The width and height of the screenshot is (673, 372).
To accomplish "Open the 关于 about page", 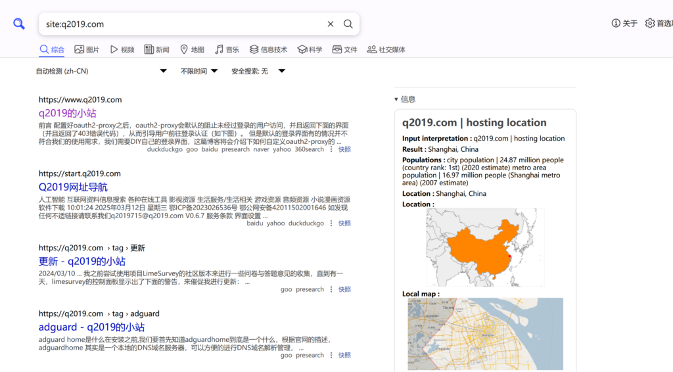I will (x=624, y=23).
